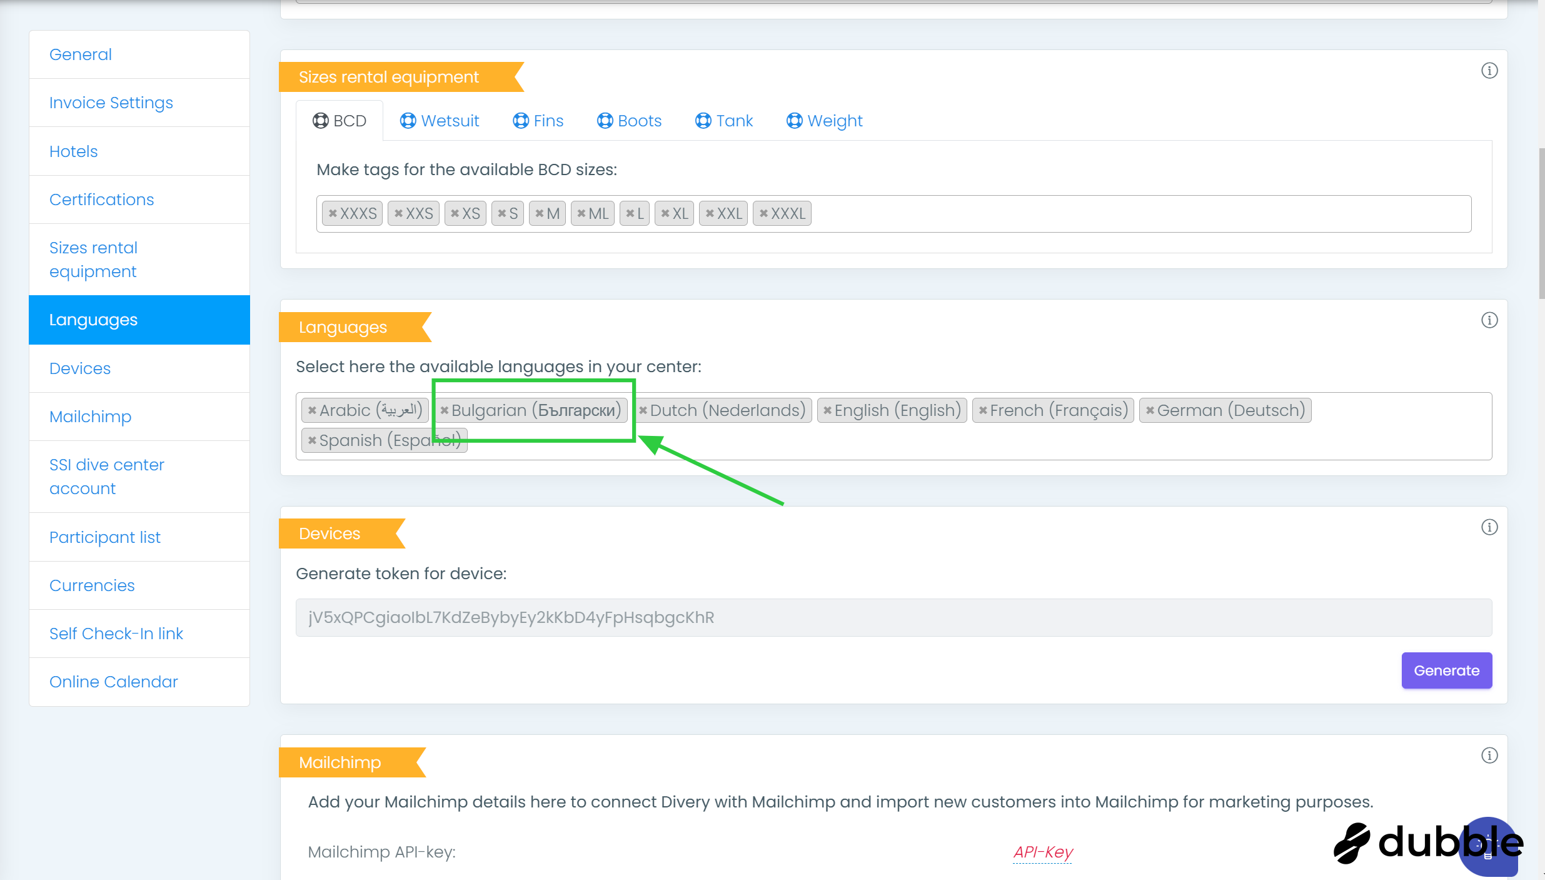Open the Fins sizes tab
Screen dimensions: 1545x880
[x=538, y=121]
